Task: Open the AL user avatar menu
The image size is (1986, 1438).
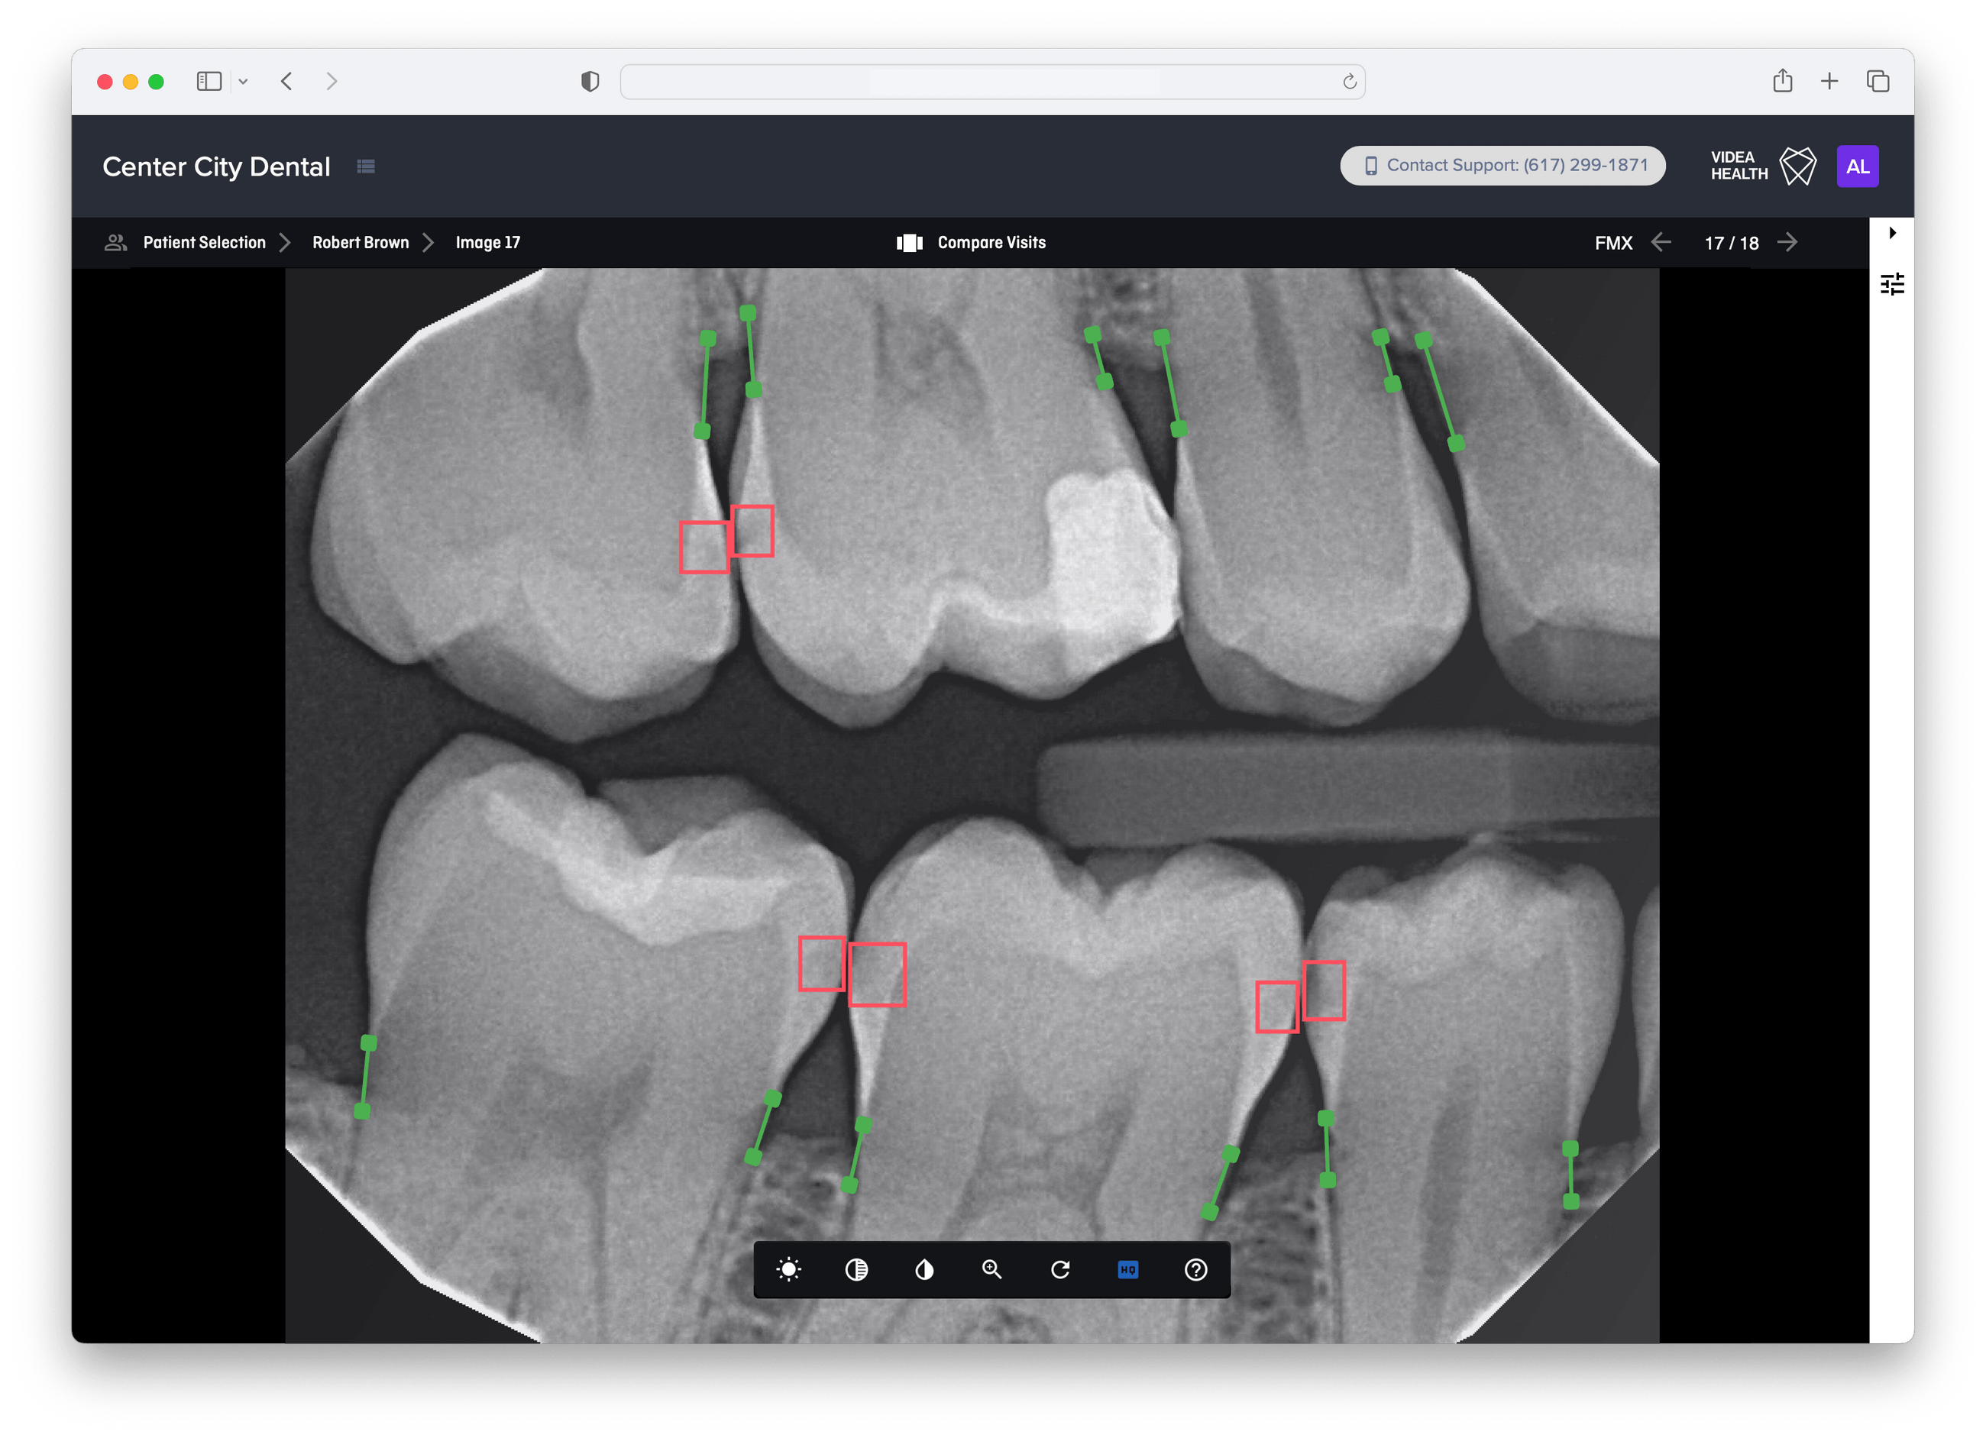Action: [1857, 166]
